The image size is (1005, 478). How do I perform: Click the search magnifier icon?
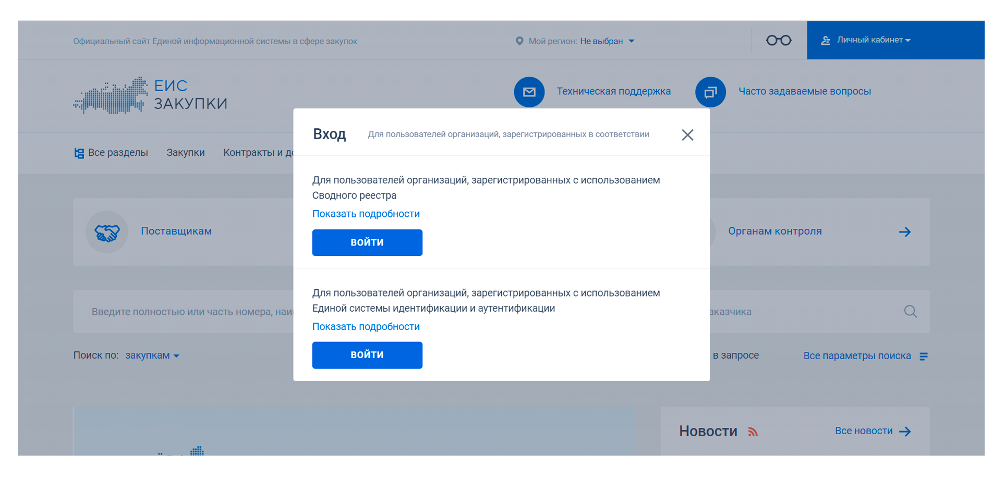click(911, 312)
